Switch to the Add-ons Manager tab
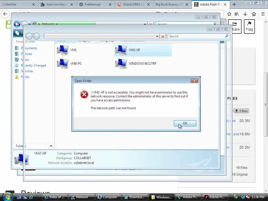 (x=57, y=4)
